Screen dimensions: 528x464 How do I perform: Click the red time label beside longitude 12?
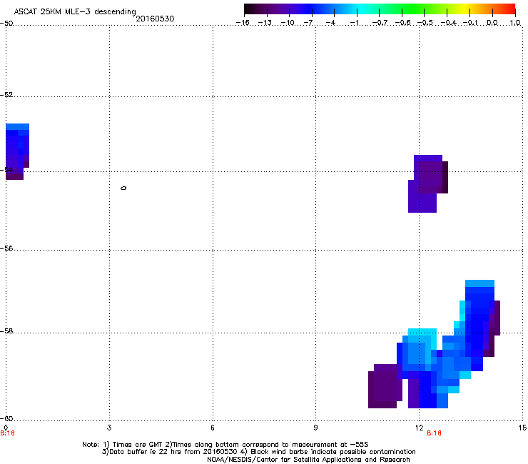pos(434,433)
